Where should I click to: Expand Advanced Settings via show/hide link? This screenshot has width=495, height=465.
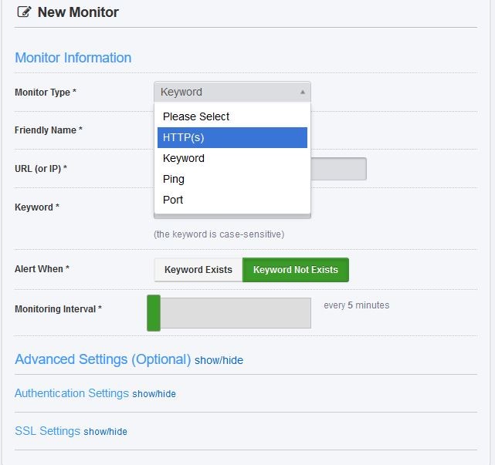[x=219, y=360]
